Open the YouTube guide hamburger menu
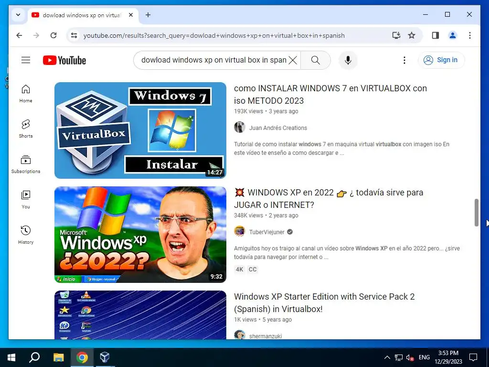This screenshot has width=489, height=367. (26, 60)
